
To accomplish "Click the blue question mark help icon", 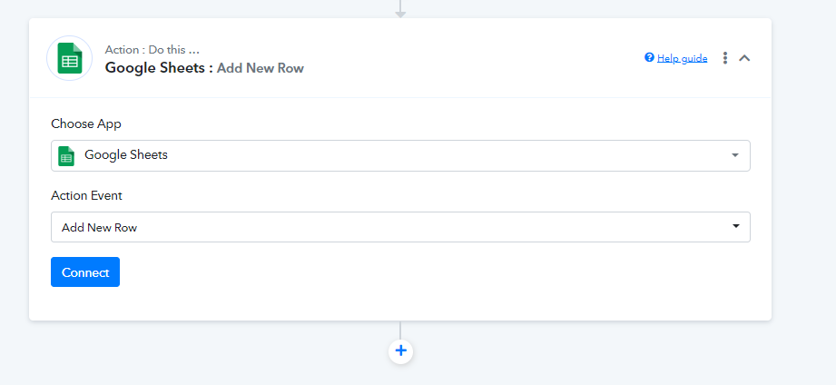I will (x=649, y=57).
